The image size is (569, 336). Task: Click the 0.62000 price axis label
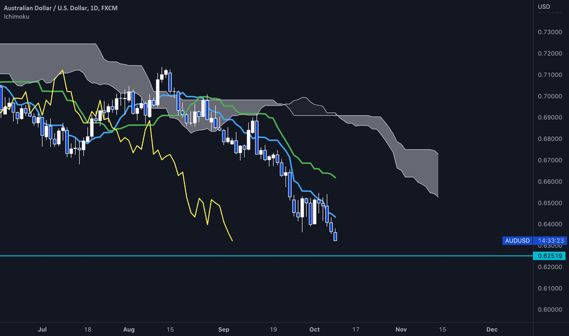pyautogui.click(x=549, y=267)
